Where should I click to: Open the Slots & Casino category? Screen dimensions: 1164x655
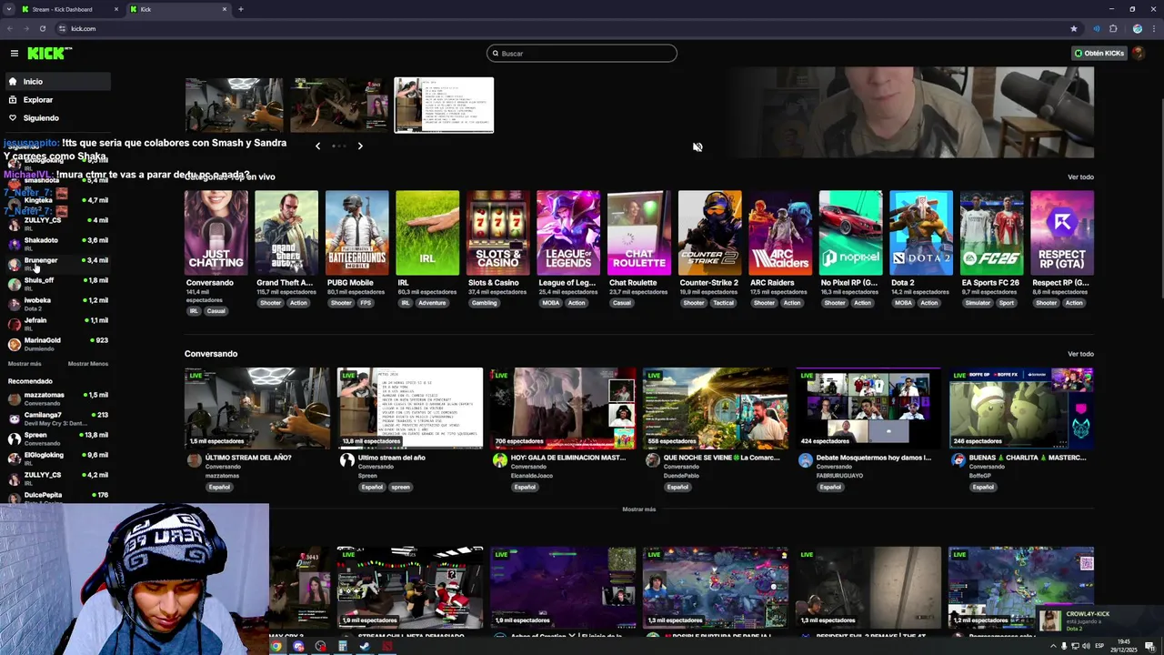tap(497, 233)
